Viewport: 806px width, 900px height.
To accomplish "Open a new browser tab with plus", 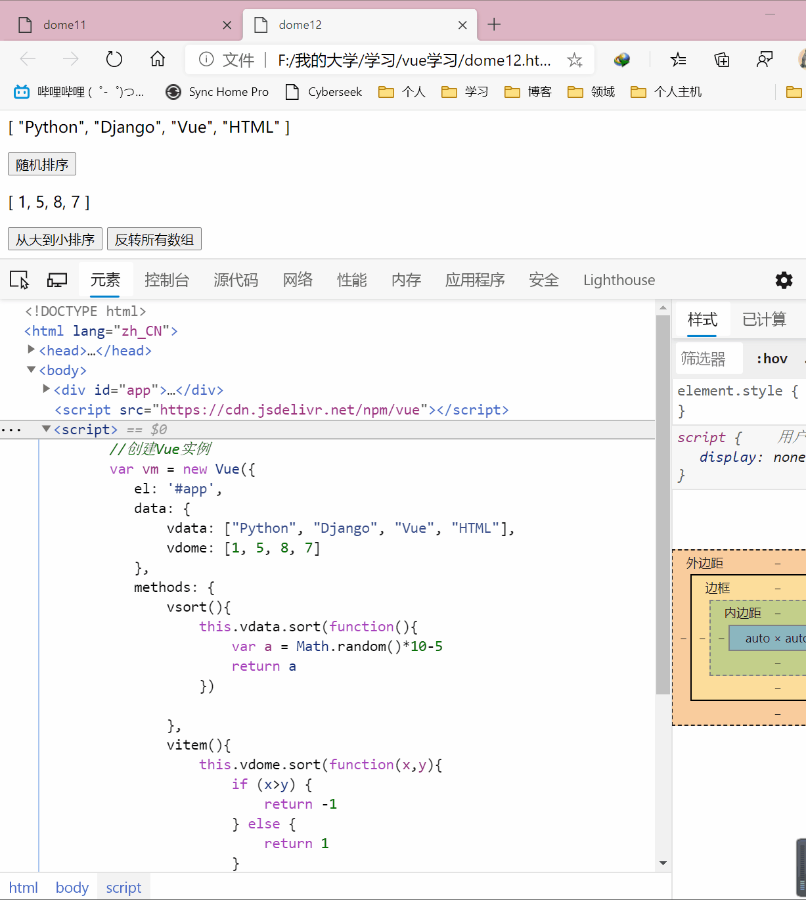I will coord(494,24).
